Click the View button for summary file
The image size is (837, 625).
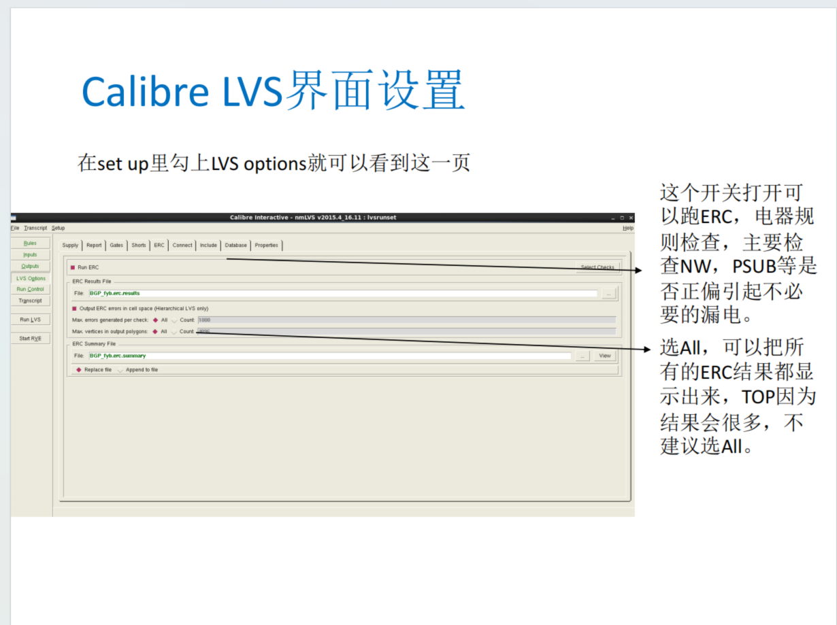(x=605, y=356)
